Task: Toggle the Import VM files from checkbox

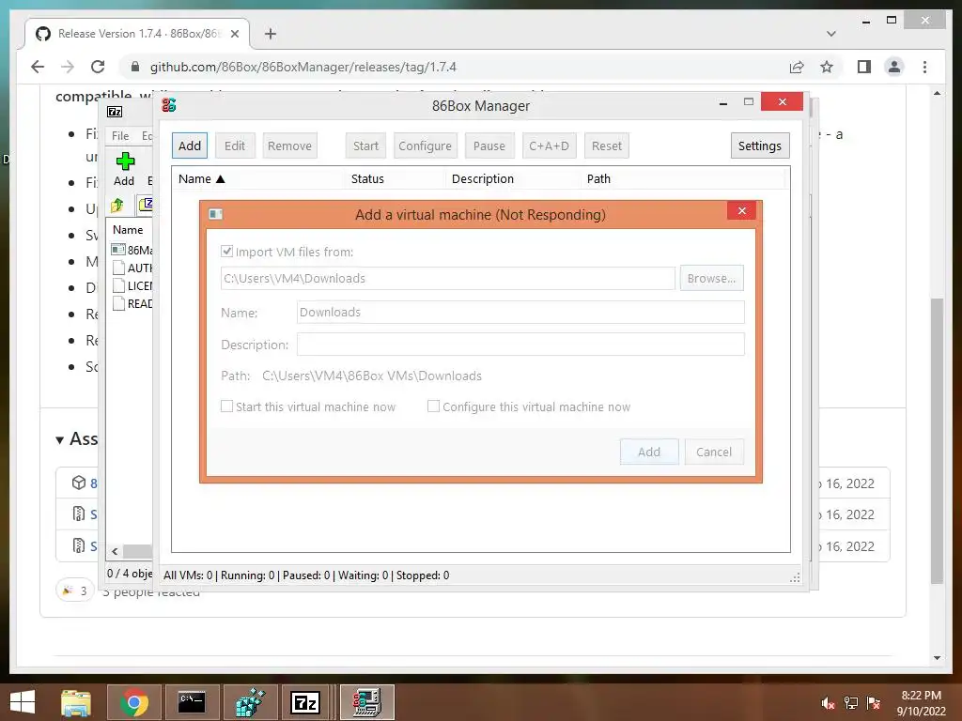Action: tap(227, 252)
